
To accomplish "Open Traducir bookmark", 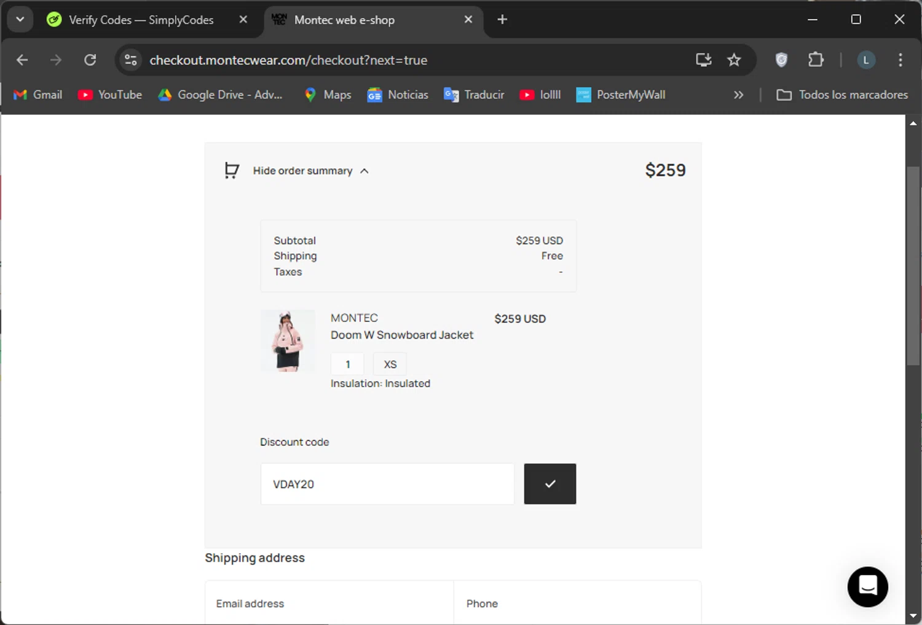I will (474, 95).
